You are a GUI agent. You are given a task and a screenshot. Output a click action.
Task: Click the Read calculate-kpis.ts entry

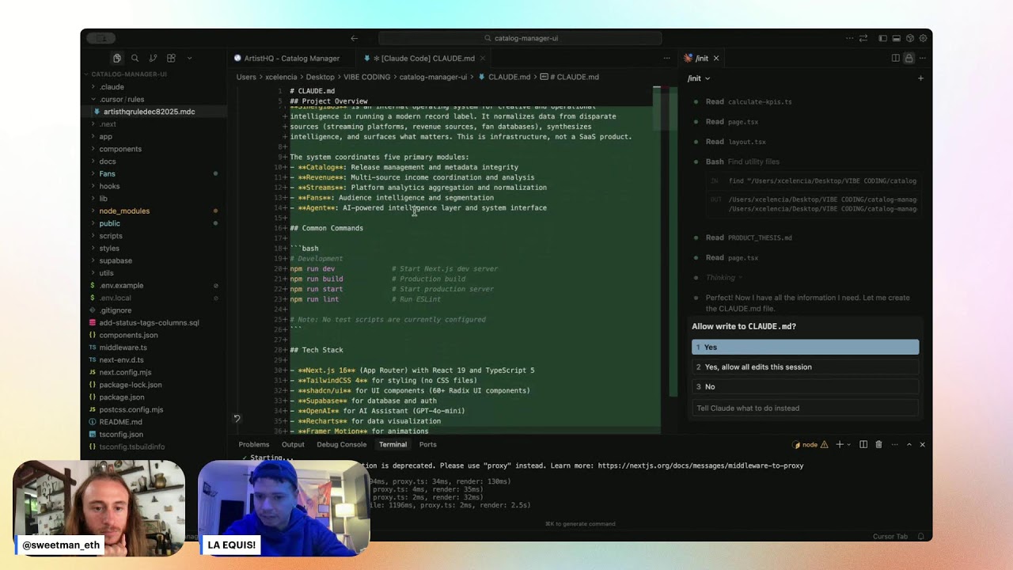coord(749,101)
